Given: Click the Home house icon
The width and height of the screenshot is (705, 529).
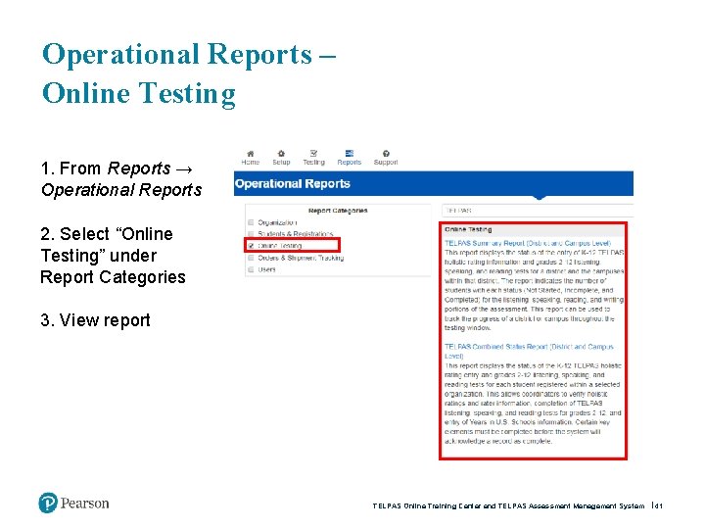Looking at the screenshot, I should 251,154.
